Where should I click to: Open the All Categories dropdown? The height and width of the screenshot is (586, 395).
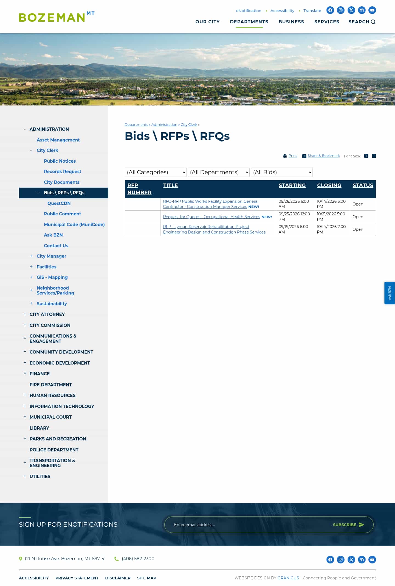click(x=156, y=172)
